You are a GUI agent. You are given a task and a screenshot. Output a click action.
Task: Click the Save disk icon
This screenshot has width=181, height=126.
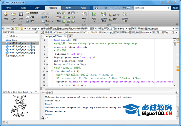click(21, 14)
